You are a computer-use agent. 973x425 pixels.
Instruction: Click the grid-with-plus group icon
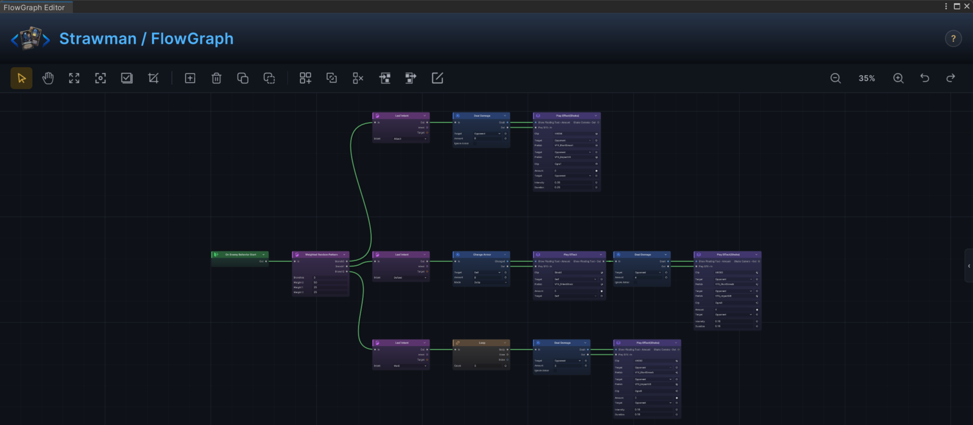coord(305,78)
